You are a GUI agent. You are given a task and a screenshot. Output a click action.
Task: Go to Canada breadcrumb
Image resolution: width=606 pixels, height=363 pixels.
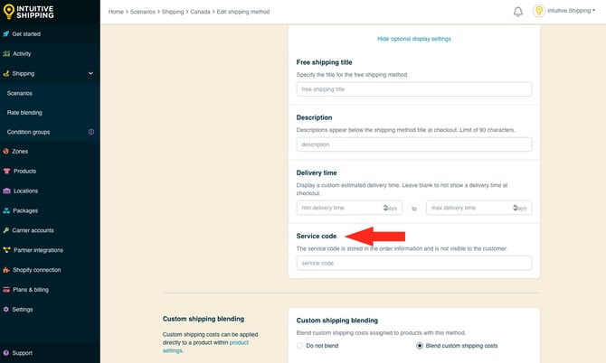point(200,12)
